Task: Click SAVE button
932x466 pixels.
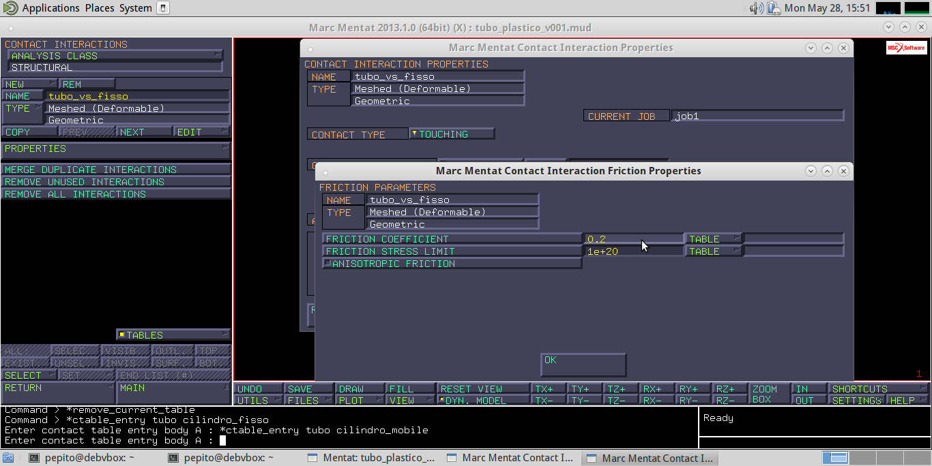Action: [x=309, y=388]
